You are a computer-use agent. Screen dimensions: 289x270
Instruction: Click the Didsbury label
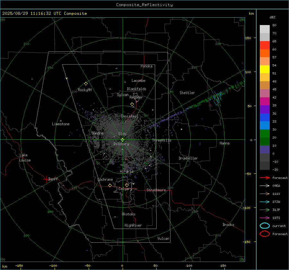121,144
